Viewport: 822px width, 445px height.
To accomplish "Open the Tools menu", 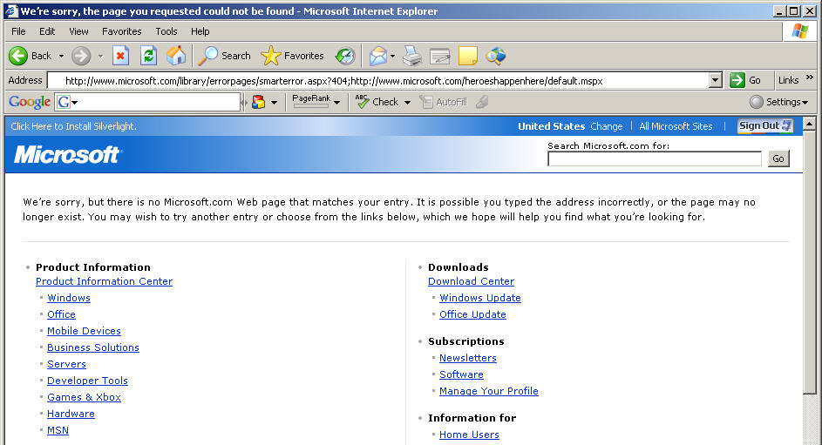I will [166, 31].
